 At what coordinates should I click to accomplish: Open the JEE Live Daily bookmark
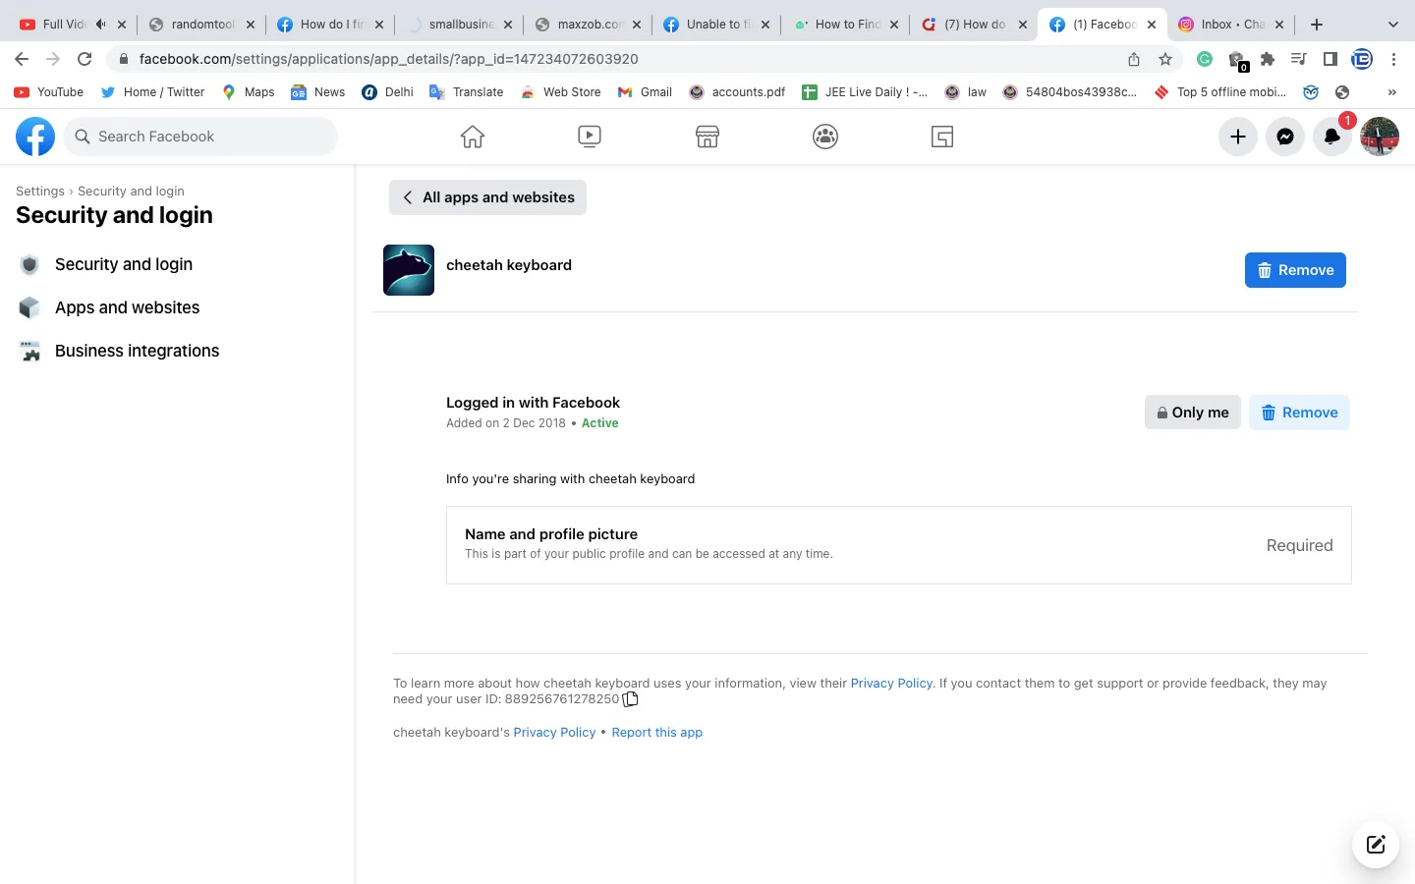865,92
